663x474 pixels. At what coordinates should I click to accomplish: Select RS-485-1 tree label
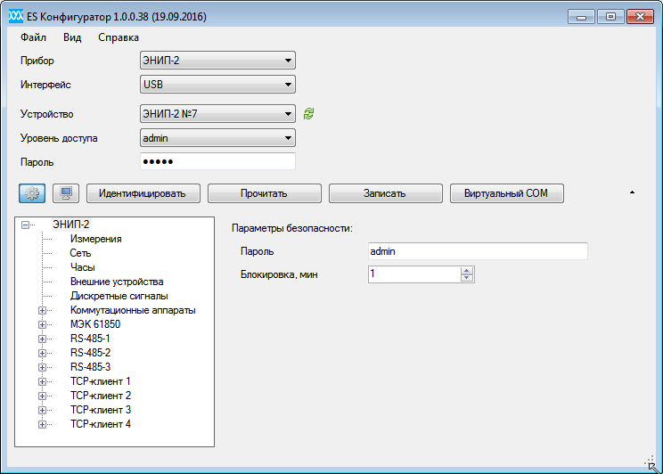(x=90, y=339)
